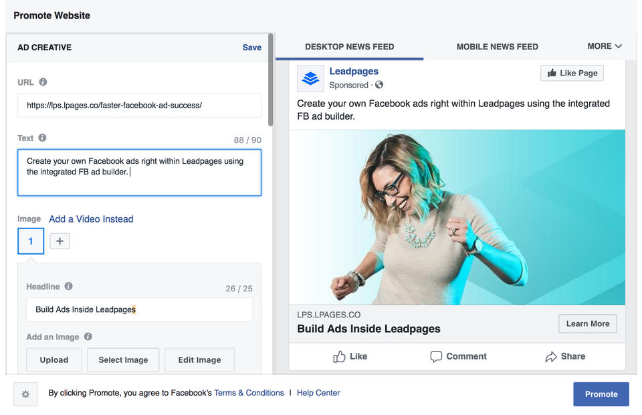The image size is (642, 415).
Task: Click the Like Page button
Action: 572,74
